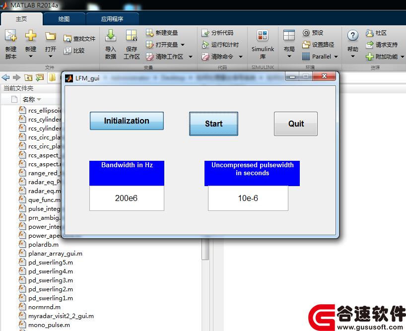406x331 pixels.
Task: Expand the Parallel dropdown arrow
Action: tap(336, 57)
